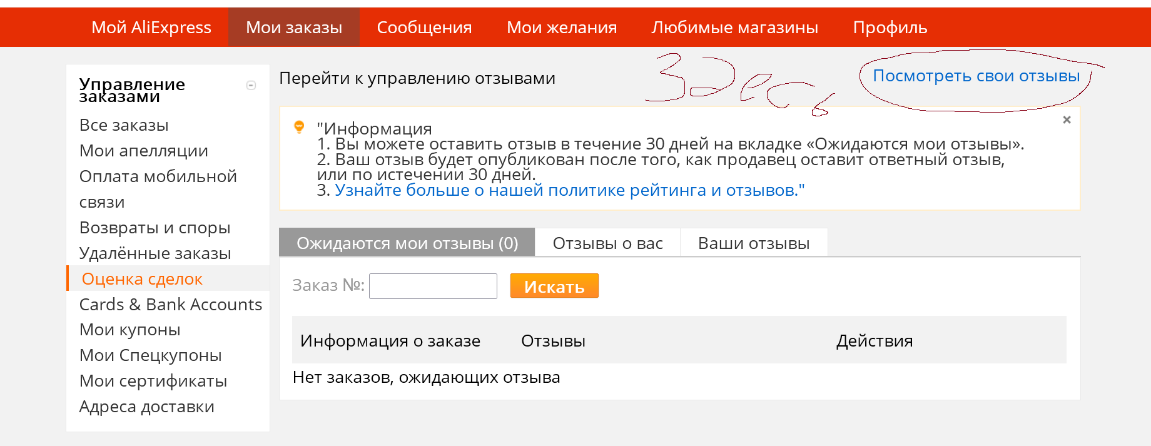The image size is (1151, 446).
Task: Click the Действия column header
Action: (x=875, y=341)
